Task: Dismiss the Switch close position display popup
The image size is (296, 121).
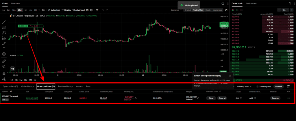Action: [230, 75]
